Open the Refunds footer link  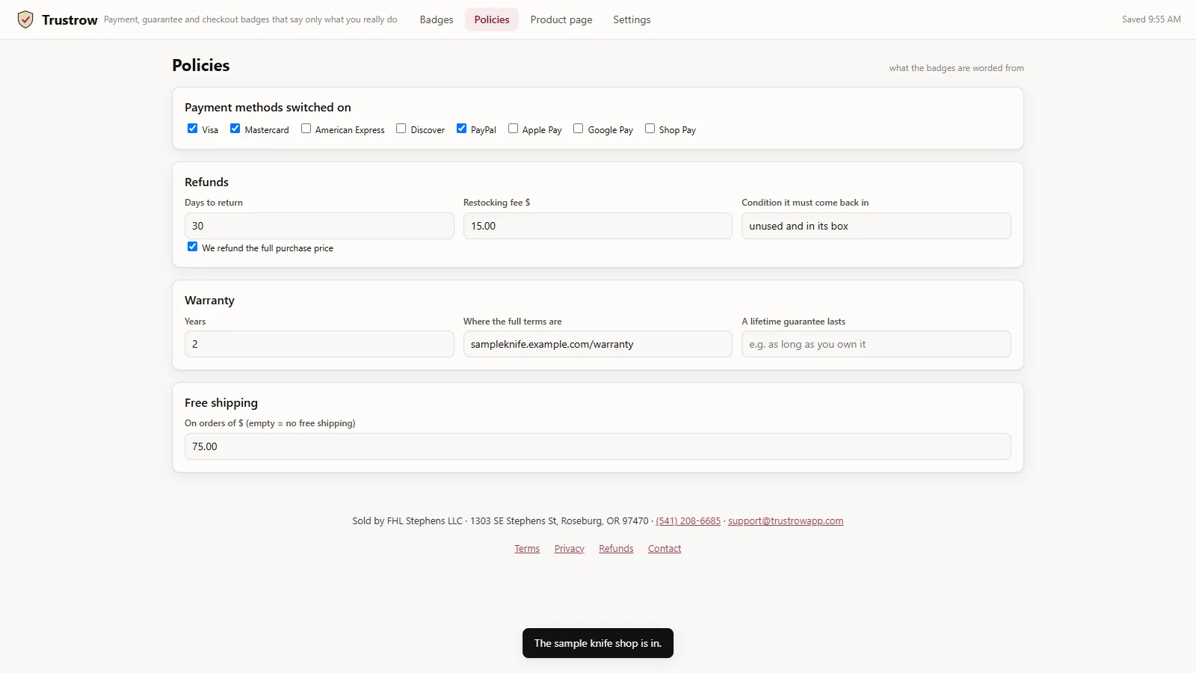tap(616, 549)
